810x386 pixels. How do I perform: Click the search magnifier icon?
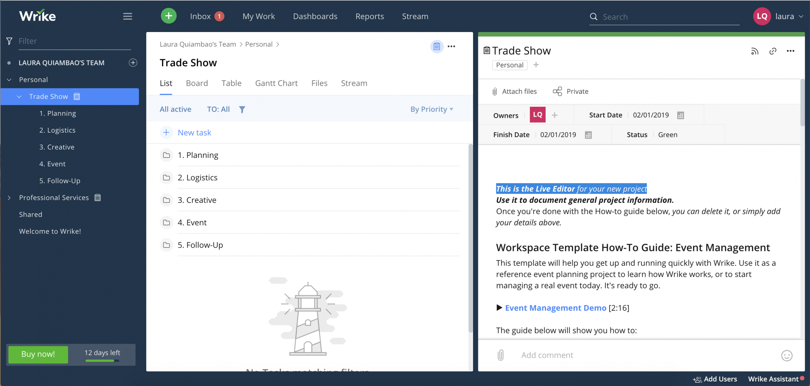click(594, 17)
